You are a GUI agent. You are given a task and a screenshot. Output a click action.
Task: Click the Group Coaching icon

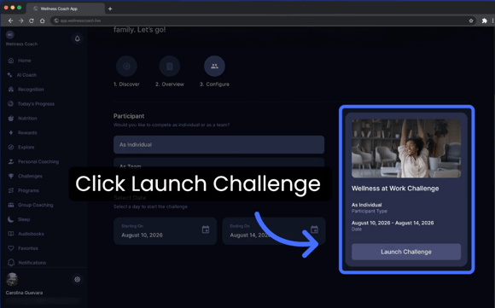[x=11, y=205]
